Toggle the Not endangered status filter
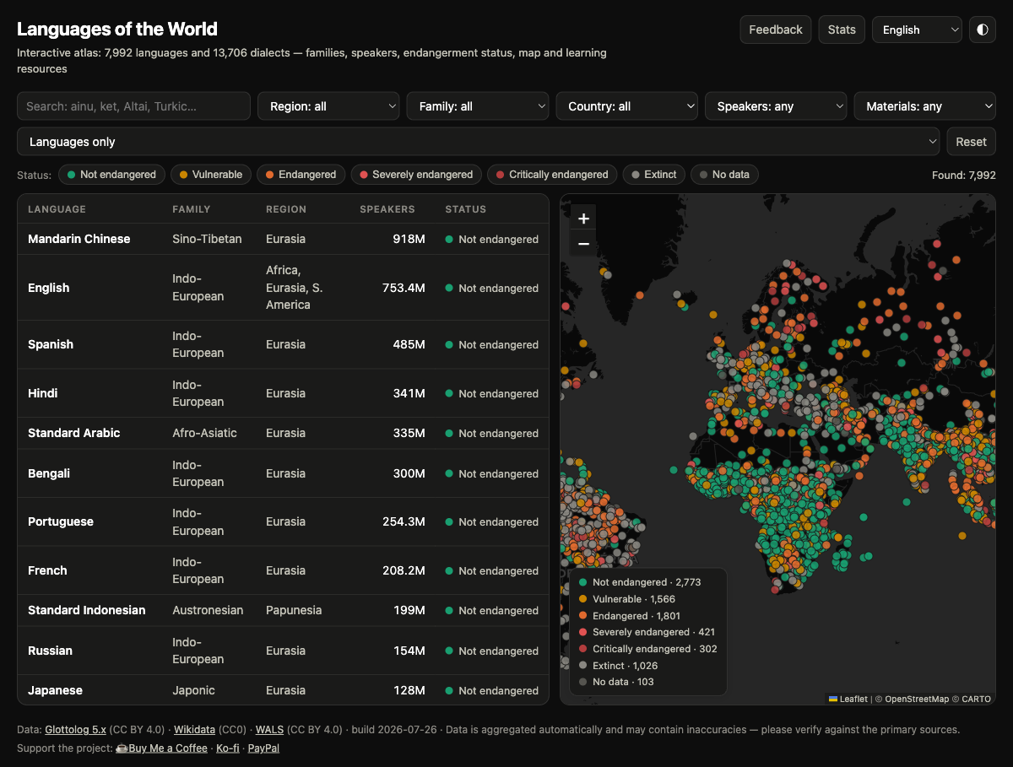The width and height of the screenshot is (1013, 767). 111,175
